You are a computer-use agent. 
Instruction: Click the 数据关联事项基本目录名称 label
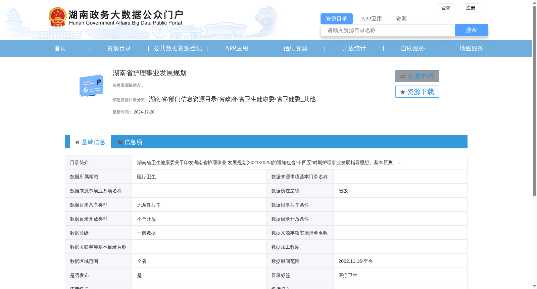(98, 247)
